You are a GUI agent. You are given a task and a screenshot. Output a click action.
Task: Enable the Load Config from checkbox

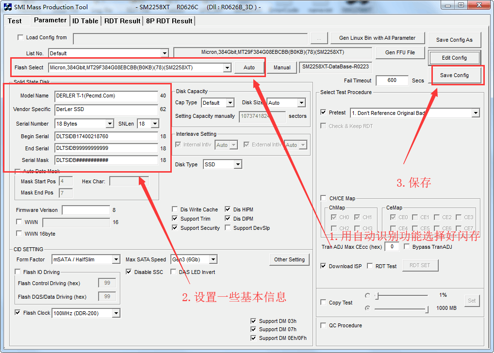click(20, 37)
